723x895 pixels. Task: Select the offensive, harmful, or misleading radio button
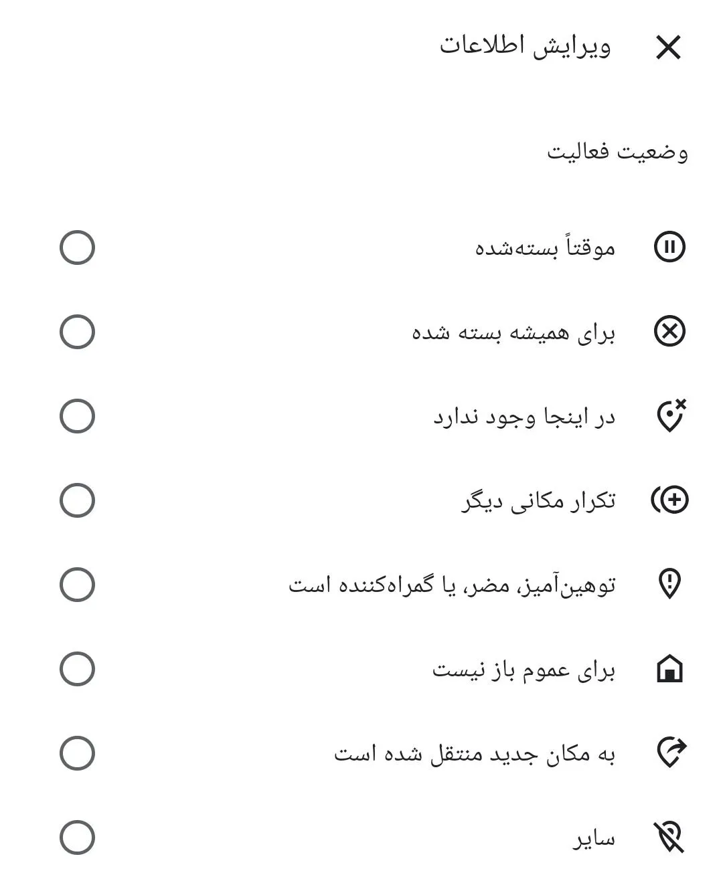pos(77,585)
